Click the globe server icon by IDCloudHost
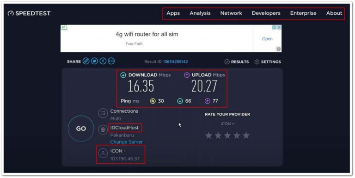The height and width of the screenshot is (178, 355). click(103, 130)
